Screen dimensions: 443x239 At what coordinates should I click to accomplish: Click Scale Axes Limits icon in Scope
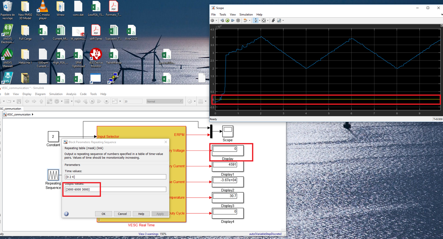pos(264,20)
